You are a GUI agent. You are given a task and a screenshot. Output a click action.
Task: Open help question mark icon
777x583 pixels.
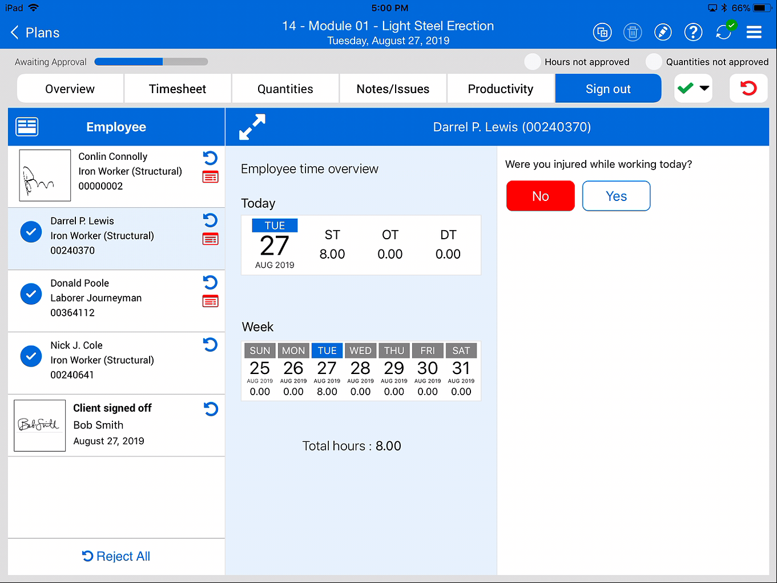693,32
